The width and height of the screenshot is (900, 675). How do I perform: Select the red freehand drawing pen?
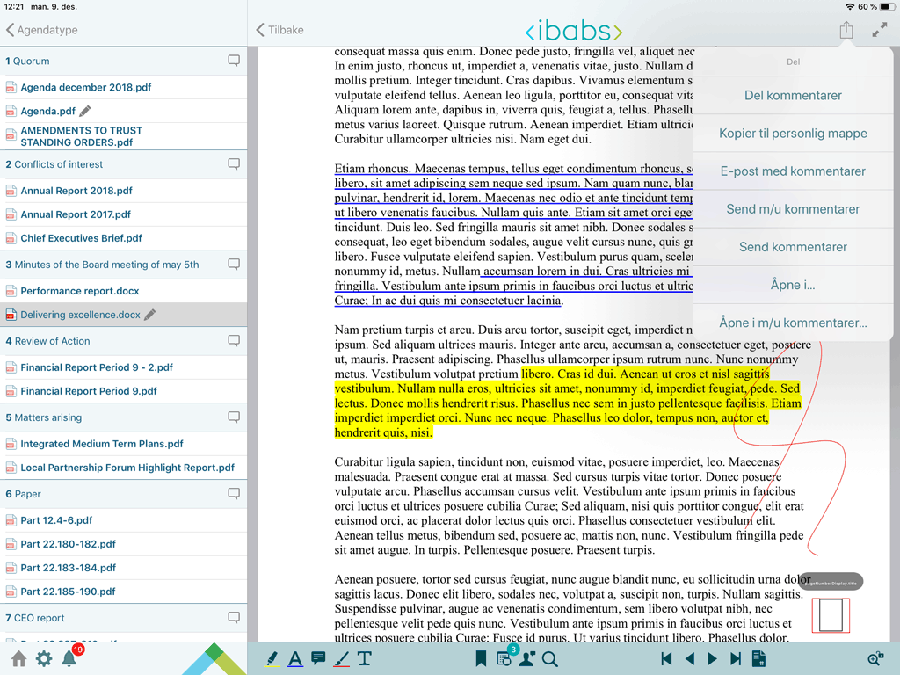click(x=342, y=659)
